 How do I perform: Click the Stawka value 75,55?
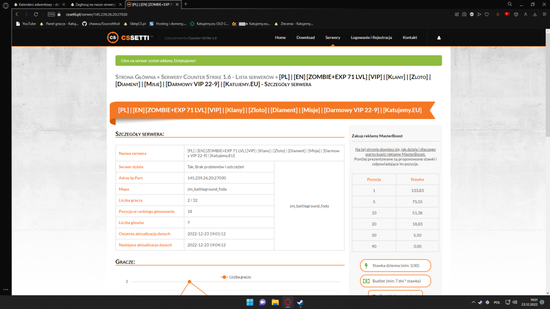pos(417,201)
